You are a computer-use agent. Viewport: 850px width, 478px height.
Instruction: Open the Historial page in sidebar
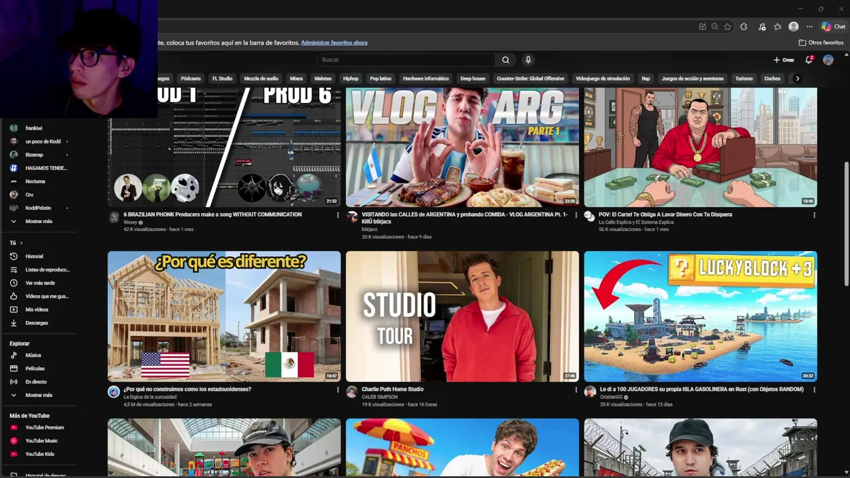pos(35,256)
